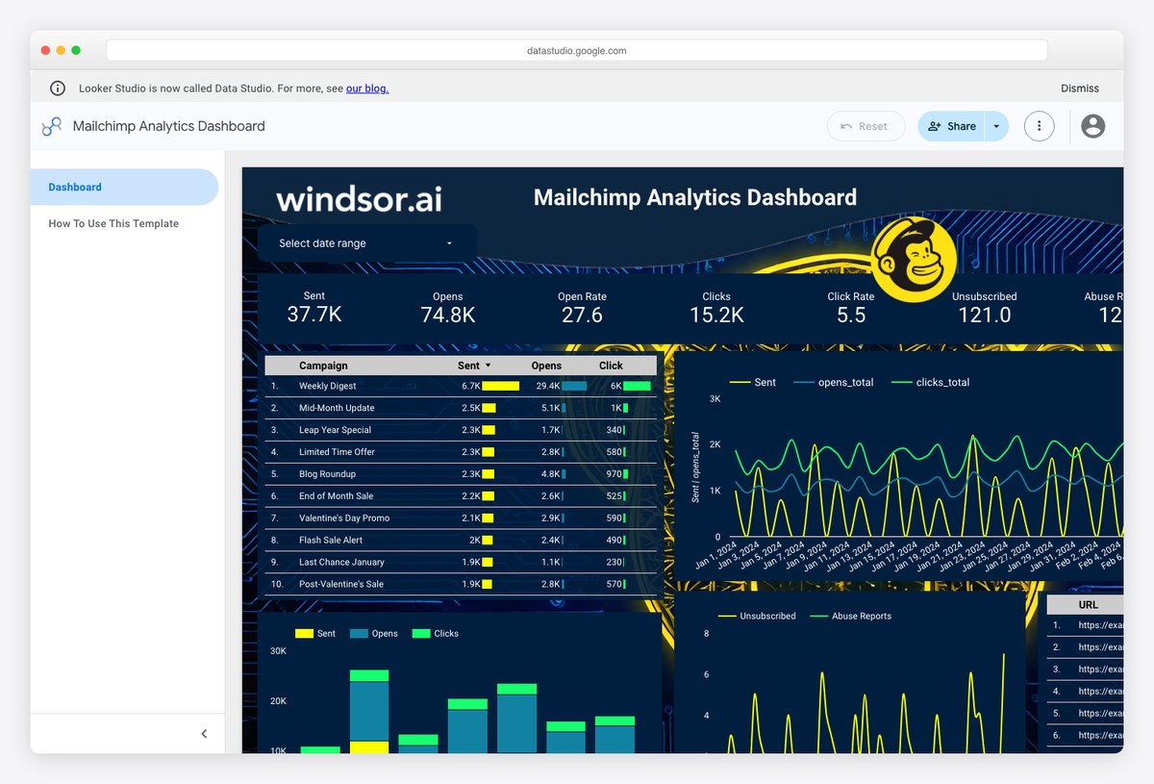Image resolution: width=1154 pixels, height=784 pixels.
Task: Click the Click column header
Action: (x=611, y=366)
